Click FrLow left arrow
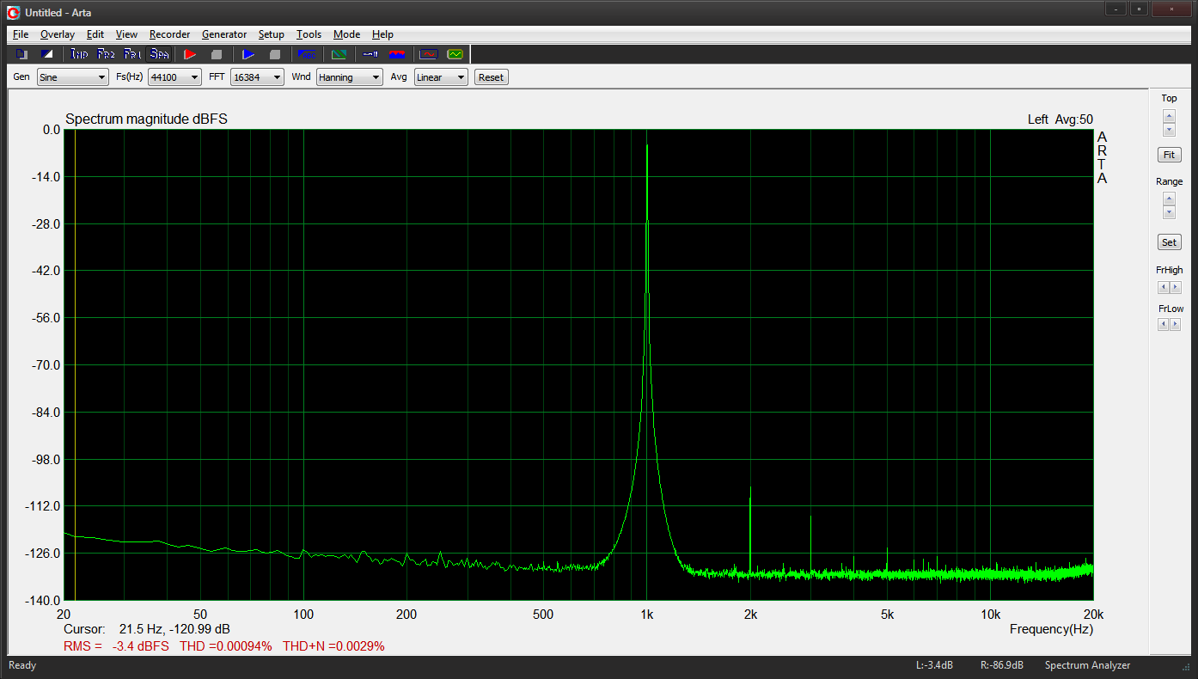 click(1163, 324)
